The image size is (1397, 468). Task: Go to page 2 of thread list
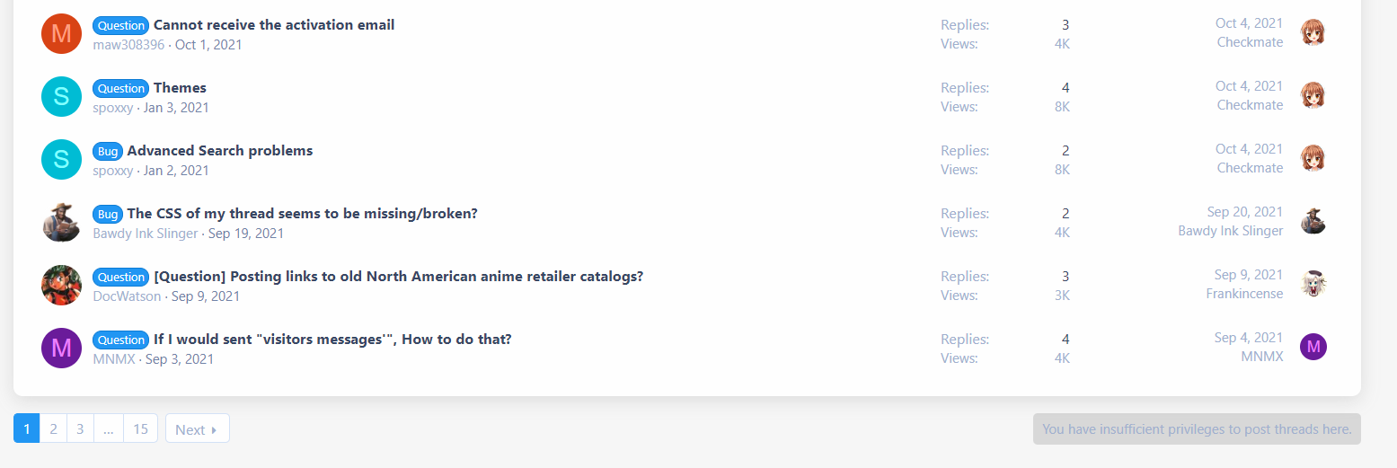pos(53,428)
